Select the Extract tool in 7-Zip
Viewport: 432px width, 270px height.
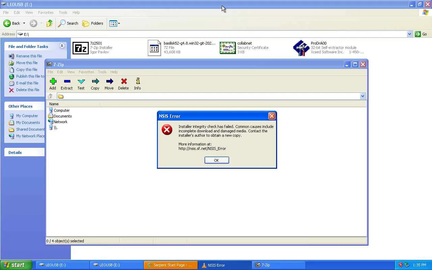(x=67, y=81)
